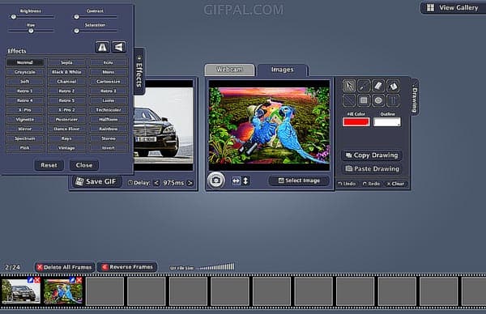Viewport: 486px width, 314px height.
Task: Apply the Invert effect
Action: coord(109,148)
